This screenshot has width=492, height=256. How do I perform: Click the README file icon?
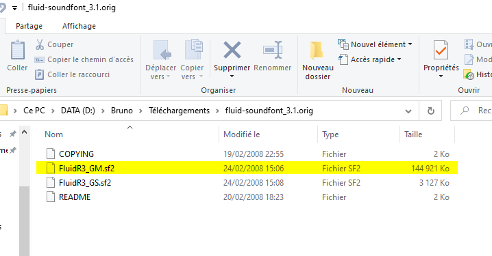click(51, 197)
